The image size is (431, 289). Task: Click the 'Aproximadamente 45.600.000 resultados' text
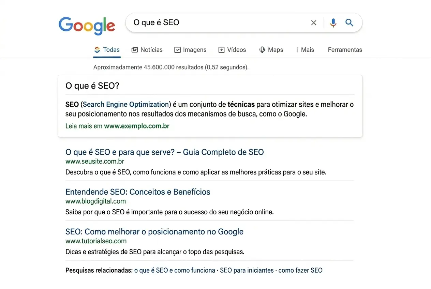[x=171, y=67]
